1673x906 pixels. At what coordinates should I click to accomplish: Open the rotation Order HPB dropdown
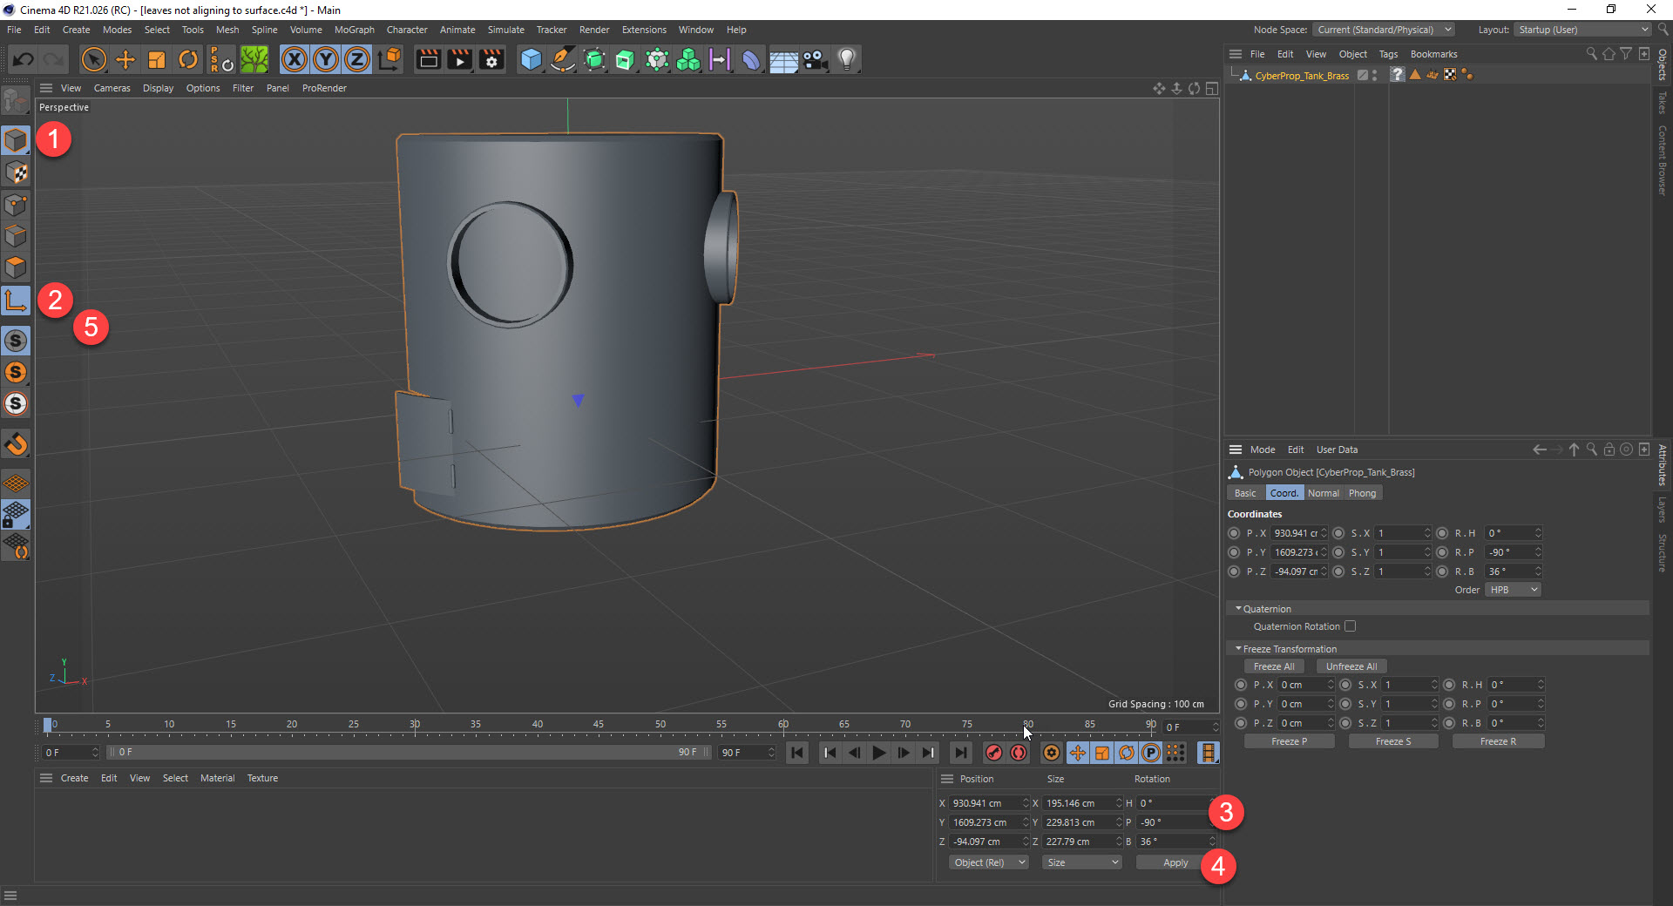(1513, 590)
